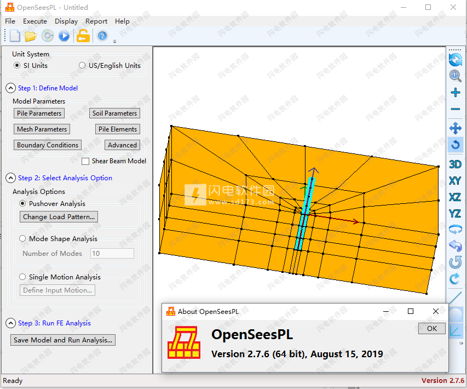This screenshot has height=389, width=467.
Task: Click Save Model and Run Analysis button
Action: [63, 340]
